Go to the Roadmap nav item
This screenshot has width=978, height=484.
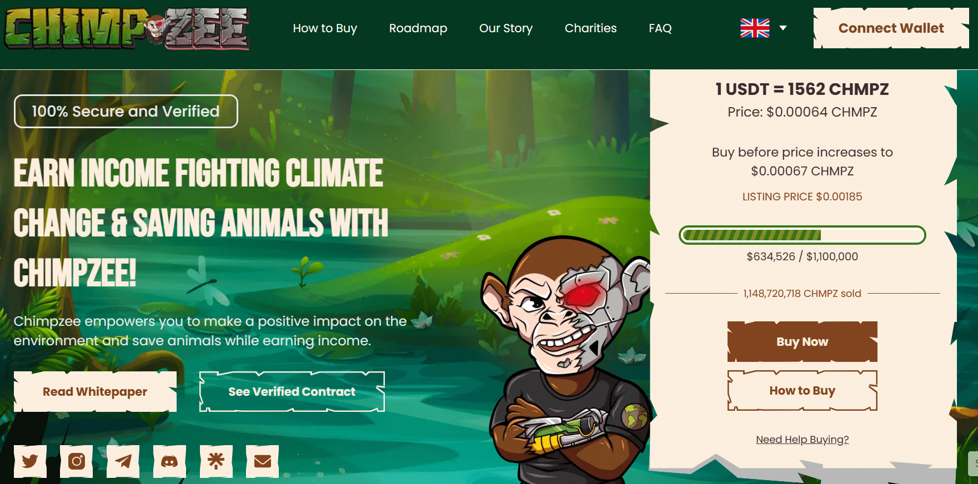tap(418, 28)
